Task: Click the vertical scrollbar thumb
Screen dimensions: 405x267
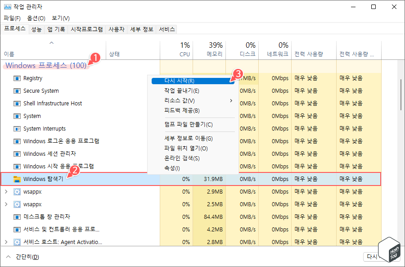Action: [x=401, y=95]
